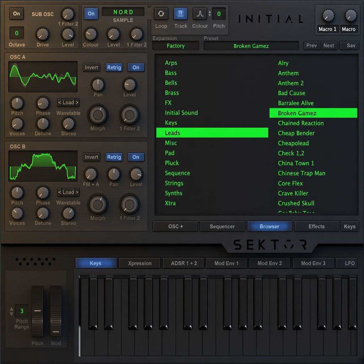Click the OSC B Level knob
Screen dimensions: 364x364
[136, 174]
